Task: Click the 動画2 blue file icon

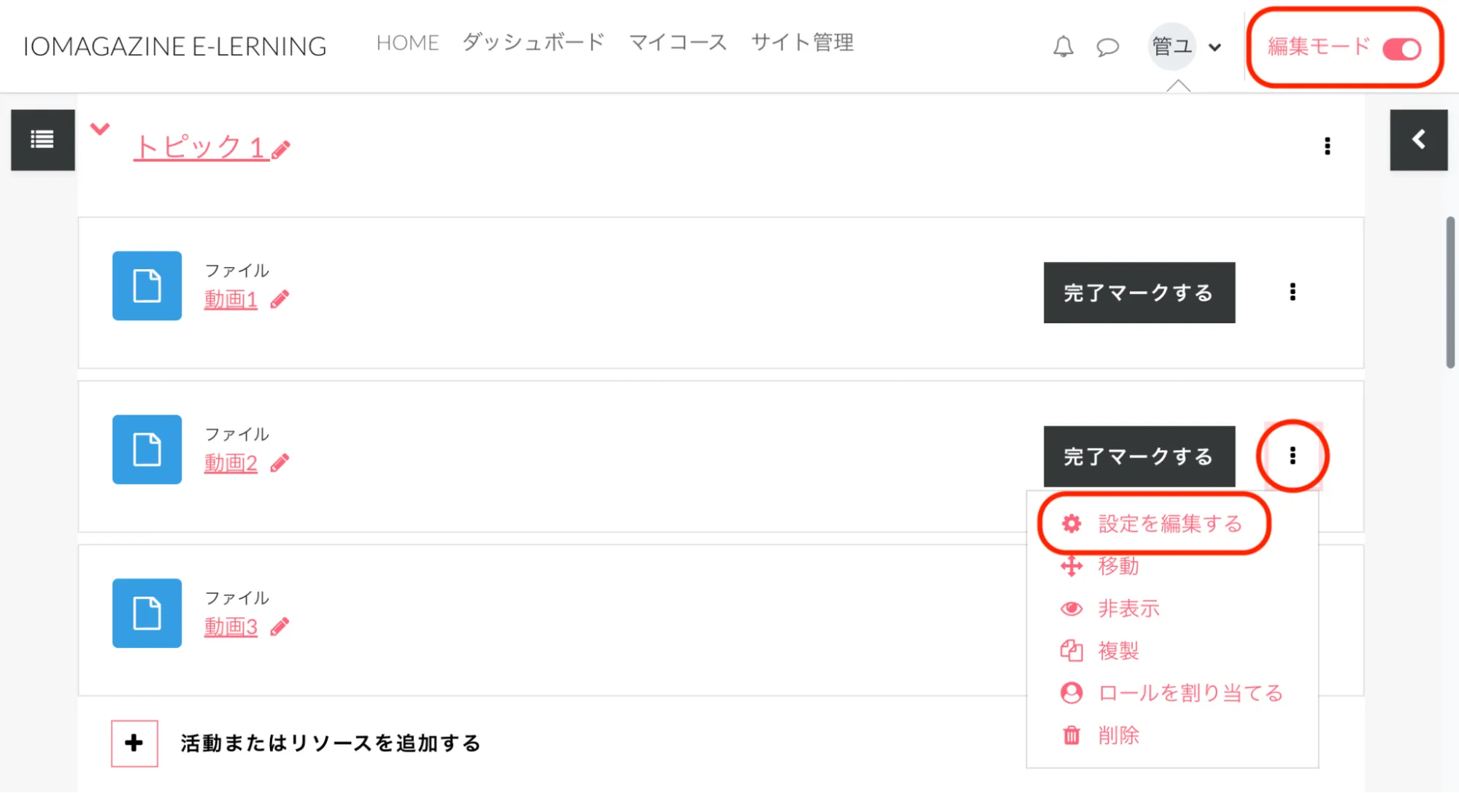Action: (147, 449)
